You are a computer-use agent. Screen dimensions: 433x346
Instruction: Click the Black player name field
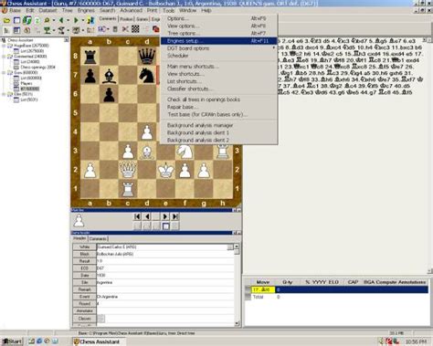pyautogui.click(x=165, y=254)
